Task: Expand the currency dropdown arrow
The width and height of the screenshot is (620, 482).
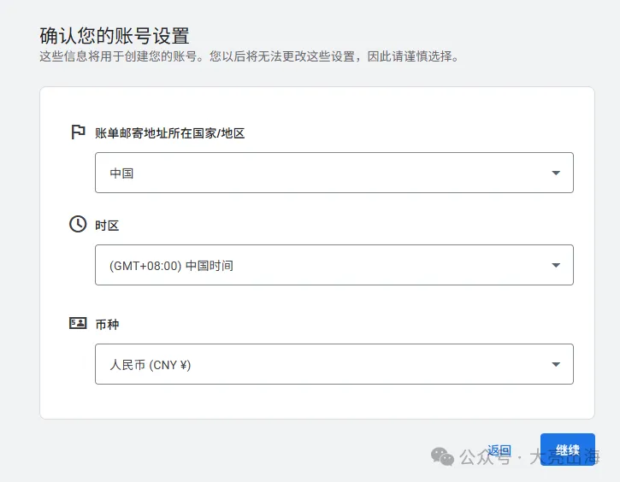Action: pyautogui.click(x=556, y=365)
